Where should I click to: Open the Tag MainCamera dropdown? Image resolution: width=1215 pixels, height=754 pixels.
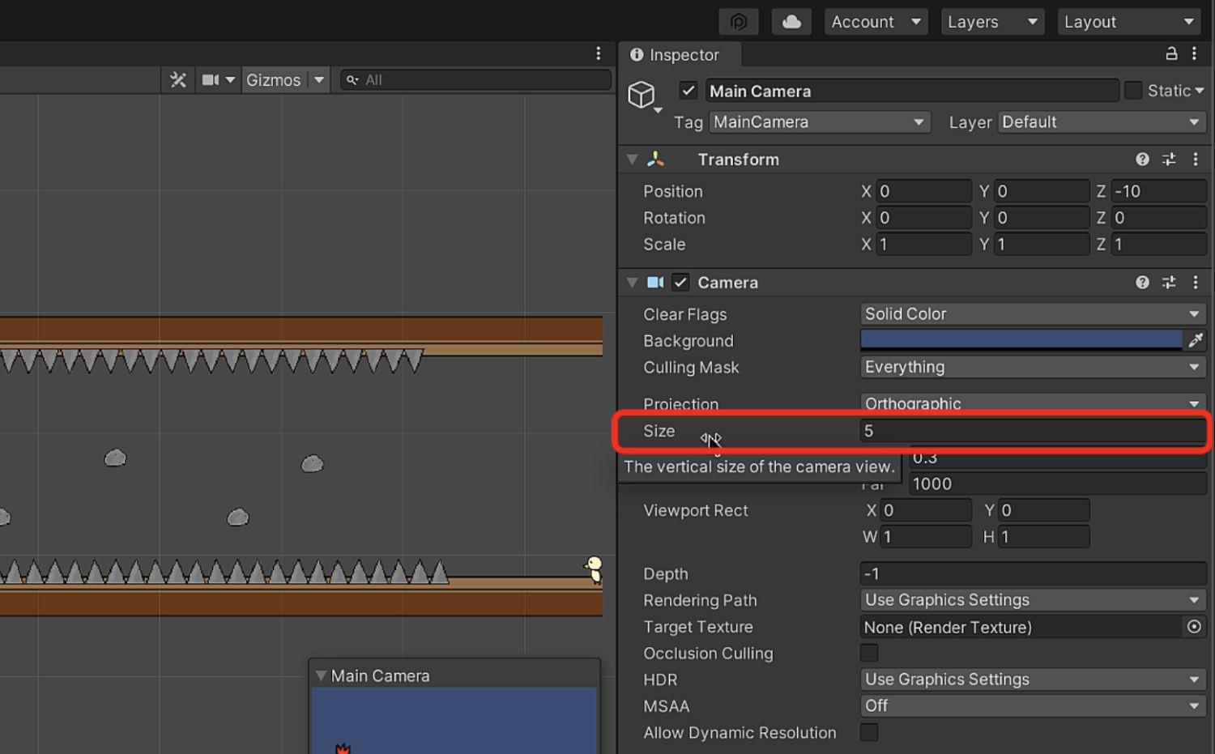point(819,122)
